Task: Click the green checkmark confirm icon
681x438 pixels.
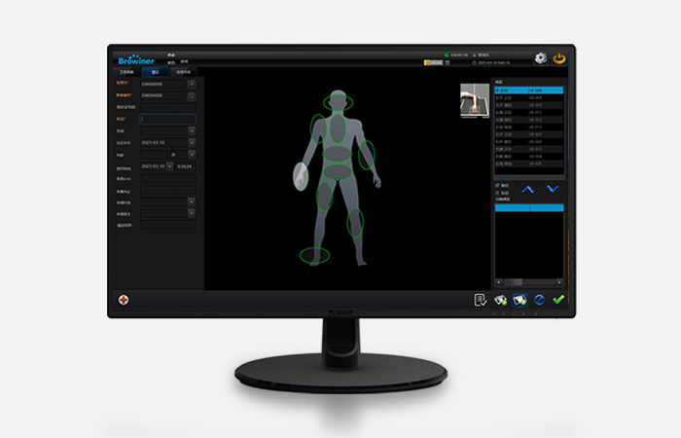Action: pos(557,300)
